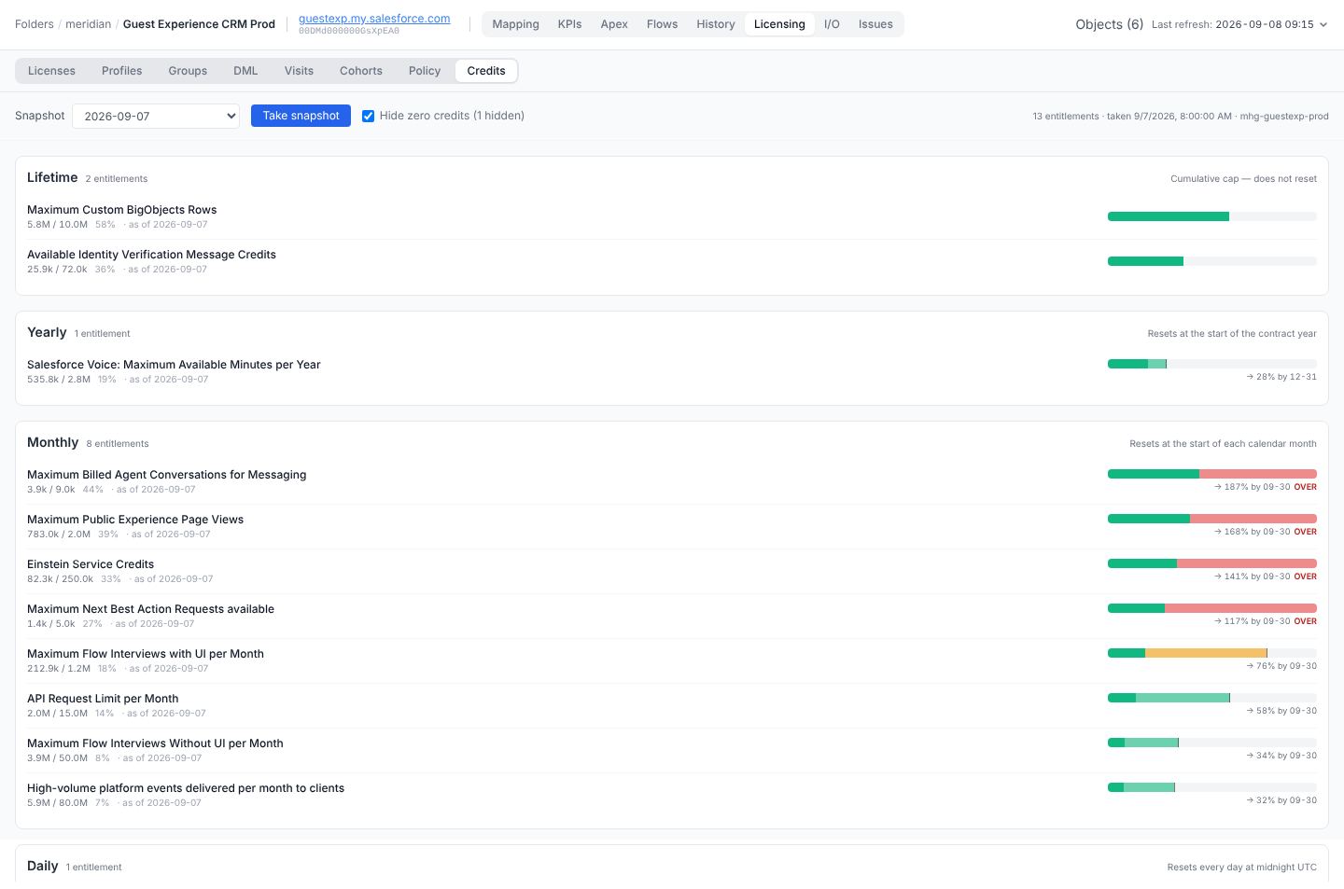Switch to the Issues tab

(x=875, y=24)
